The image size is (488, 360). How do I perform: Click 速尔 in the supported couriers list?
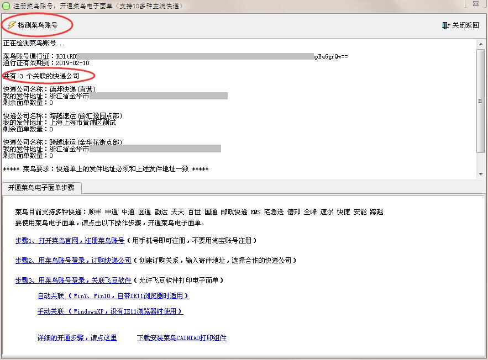tap(327, 212)
